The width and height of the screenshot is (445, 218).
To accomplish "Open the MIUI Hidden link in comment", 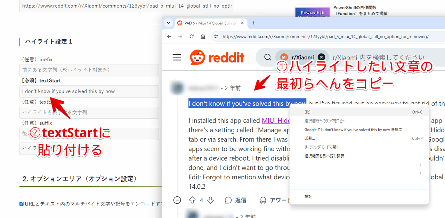I will tap(276, 120).
